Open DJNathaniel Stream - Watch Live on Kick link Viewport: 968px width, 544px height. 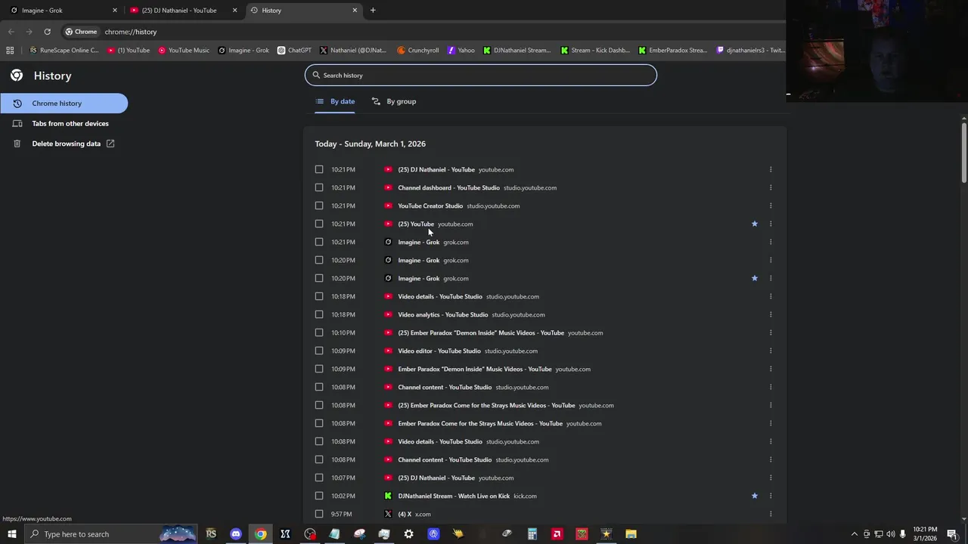tap(454, 496)
